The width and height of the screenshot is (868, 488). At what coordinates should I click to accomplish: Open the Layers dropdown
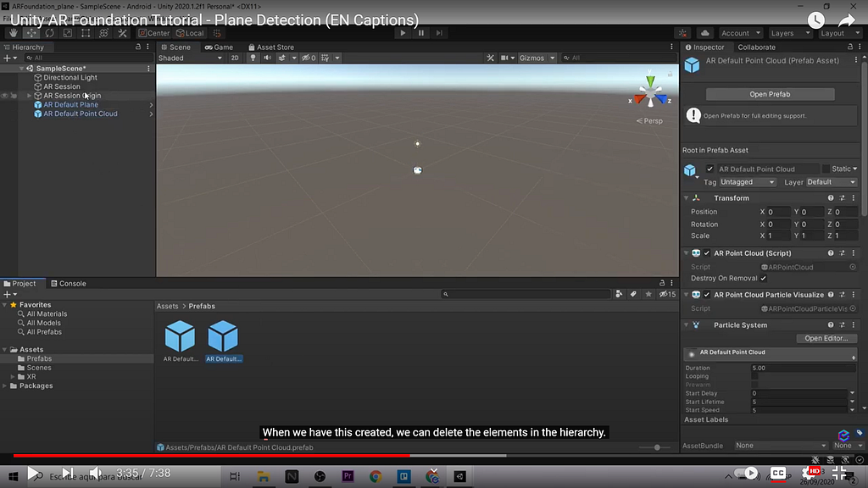(790, 33)
